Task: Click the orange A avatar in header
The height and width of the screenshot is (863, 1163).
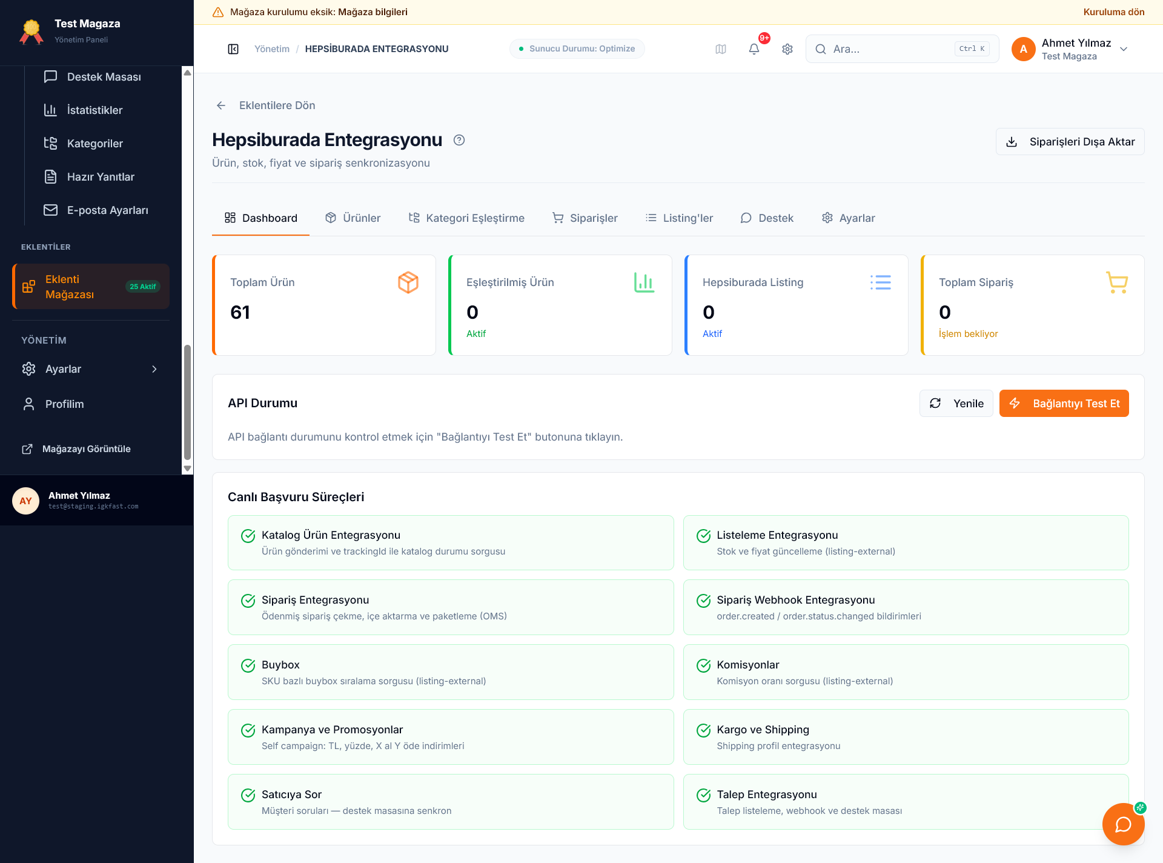Action: (1024, 49)
